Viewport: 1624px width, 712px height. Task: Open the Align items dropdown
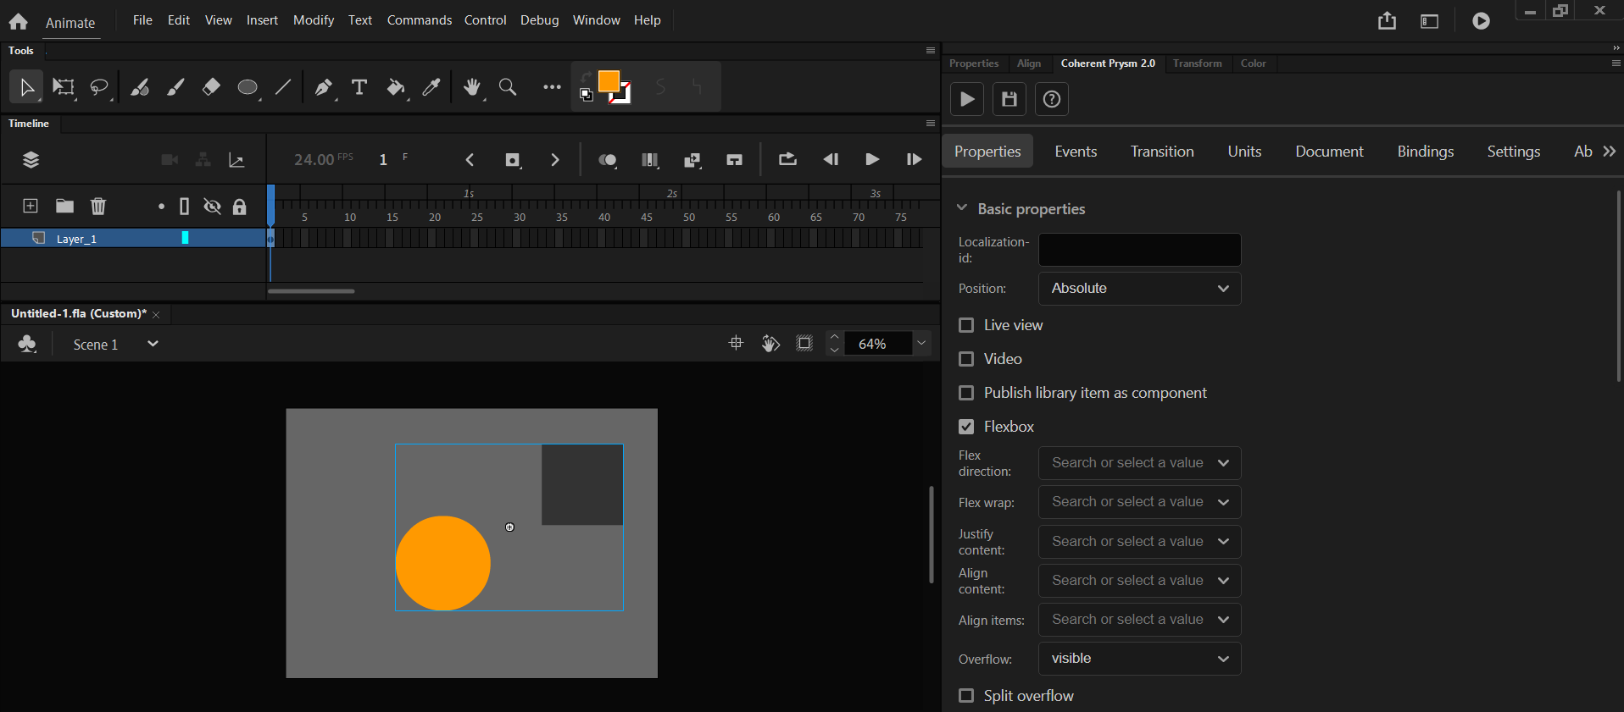[1140, 620]
